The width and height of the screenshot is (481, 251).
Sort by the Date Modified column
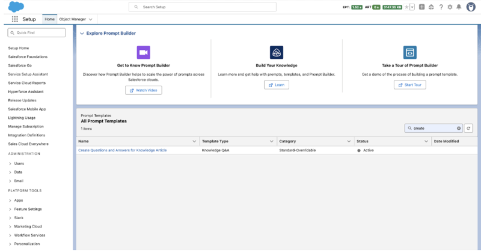coord(446,141)
